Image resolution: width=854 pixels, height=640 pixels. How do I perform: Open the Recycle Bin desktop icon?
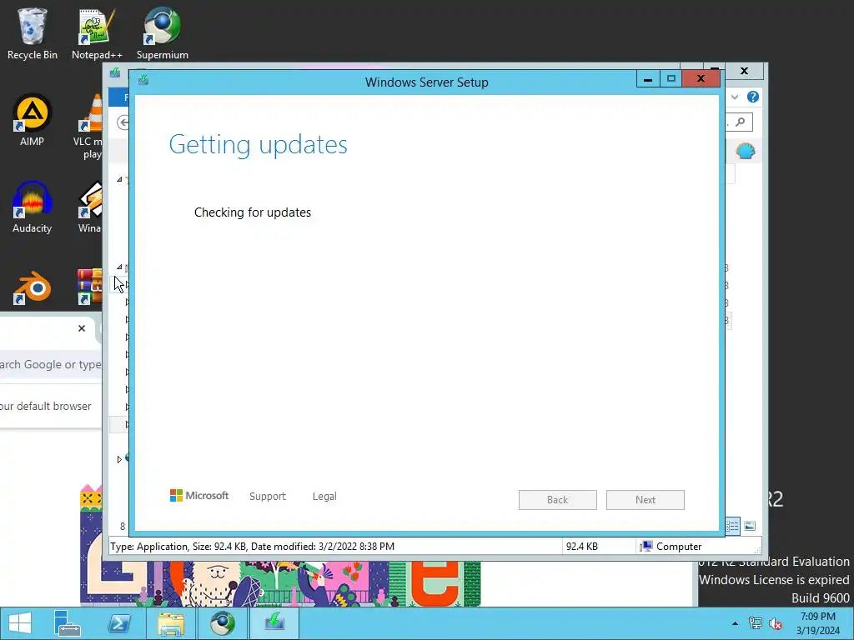tap(33, 33)
